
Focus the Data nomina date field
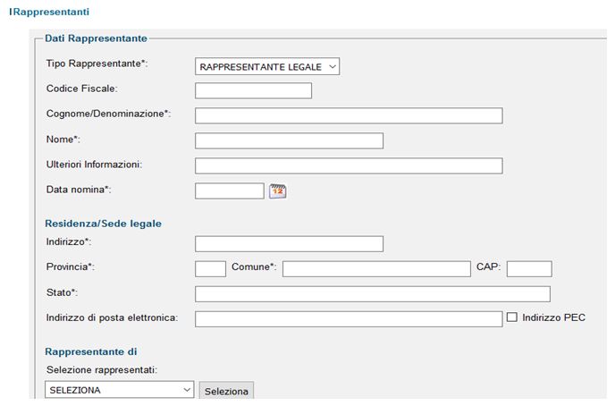coord(230,191)
